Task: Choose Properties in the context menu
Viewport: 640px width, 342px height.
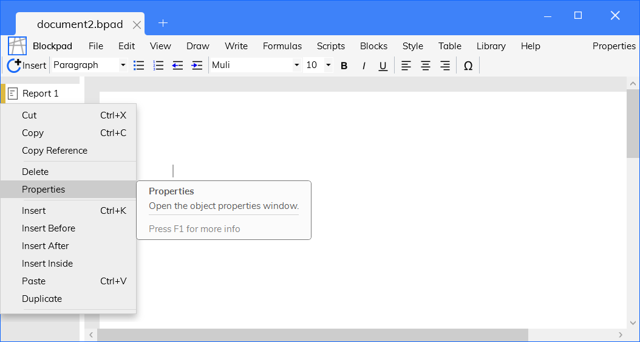Action: [x=68, y=190]
